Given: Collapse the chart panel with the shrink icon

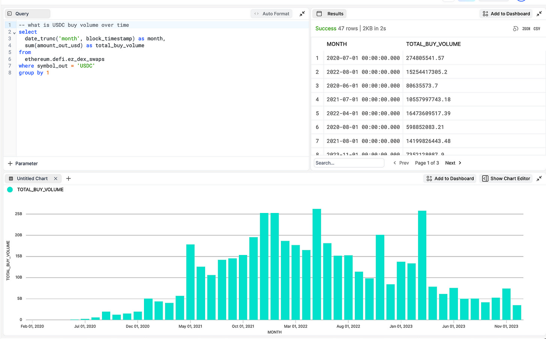Looking at the screenshot, I should [539, 178].
